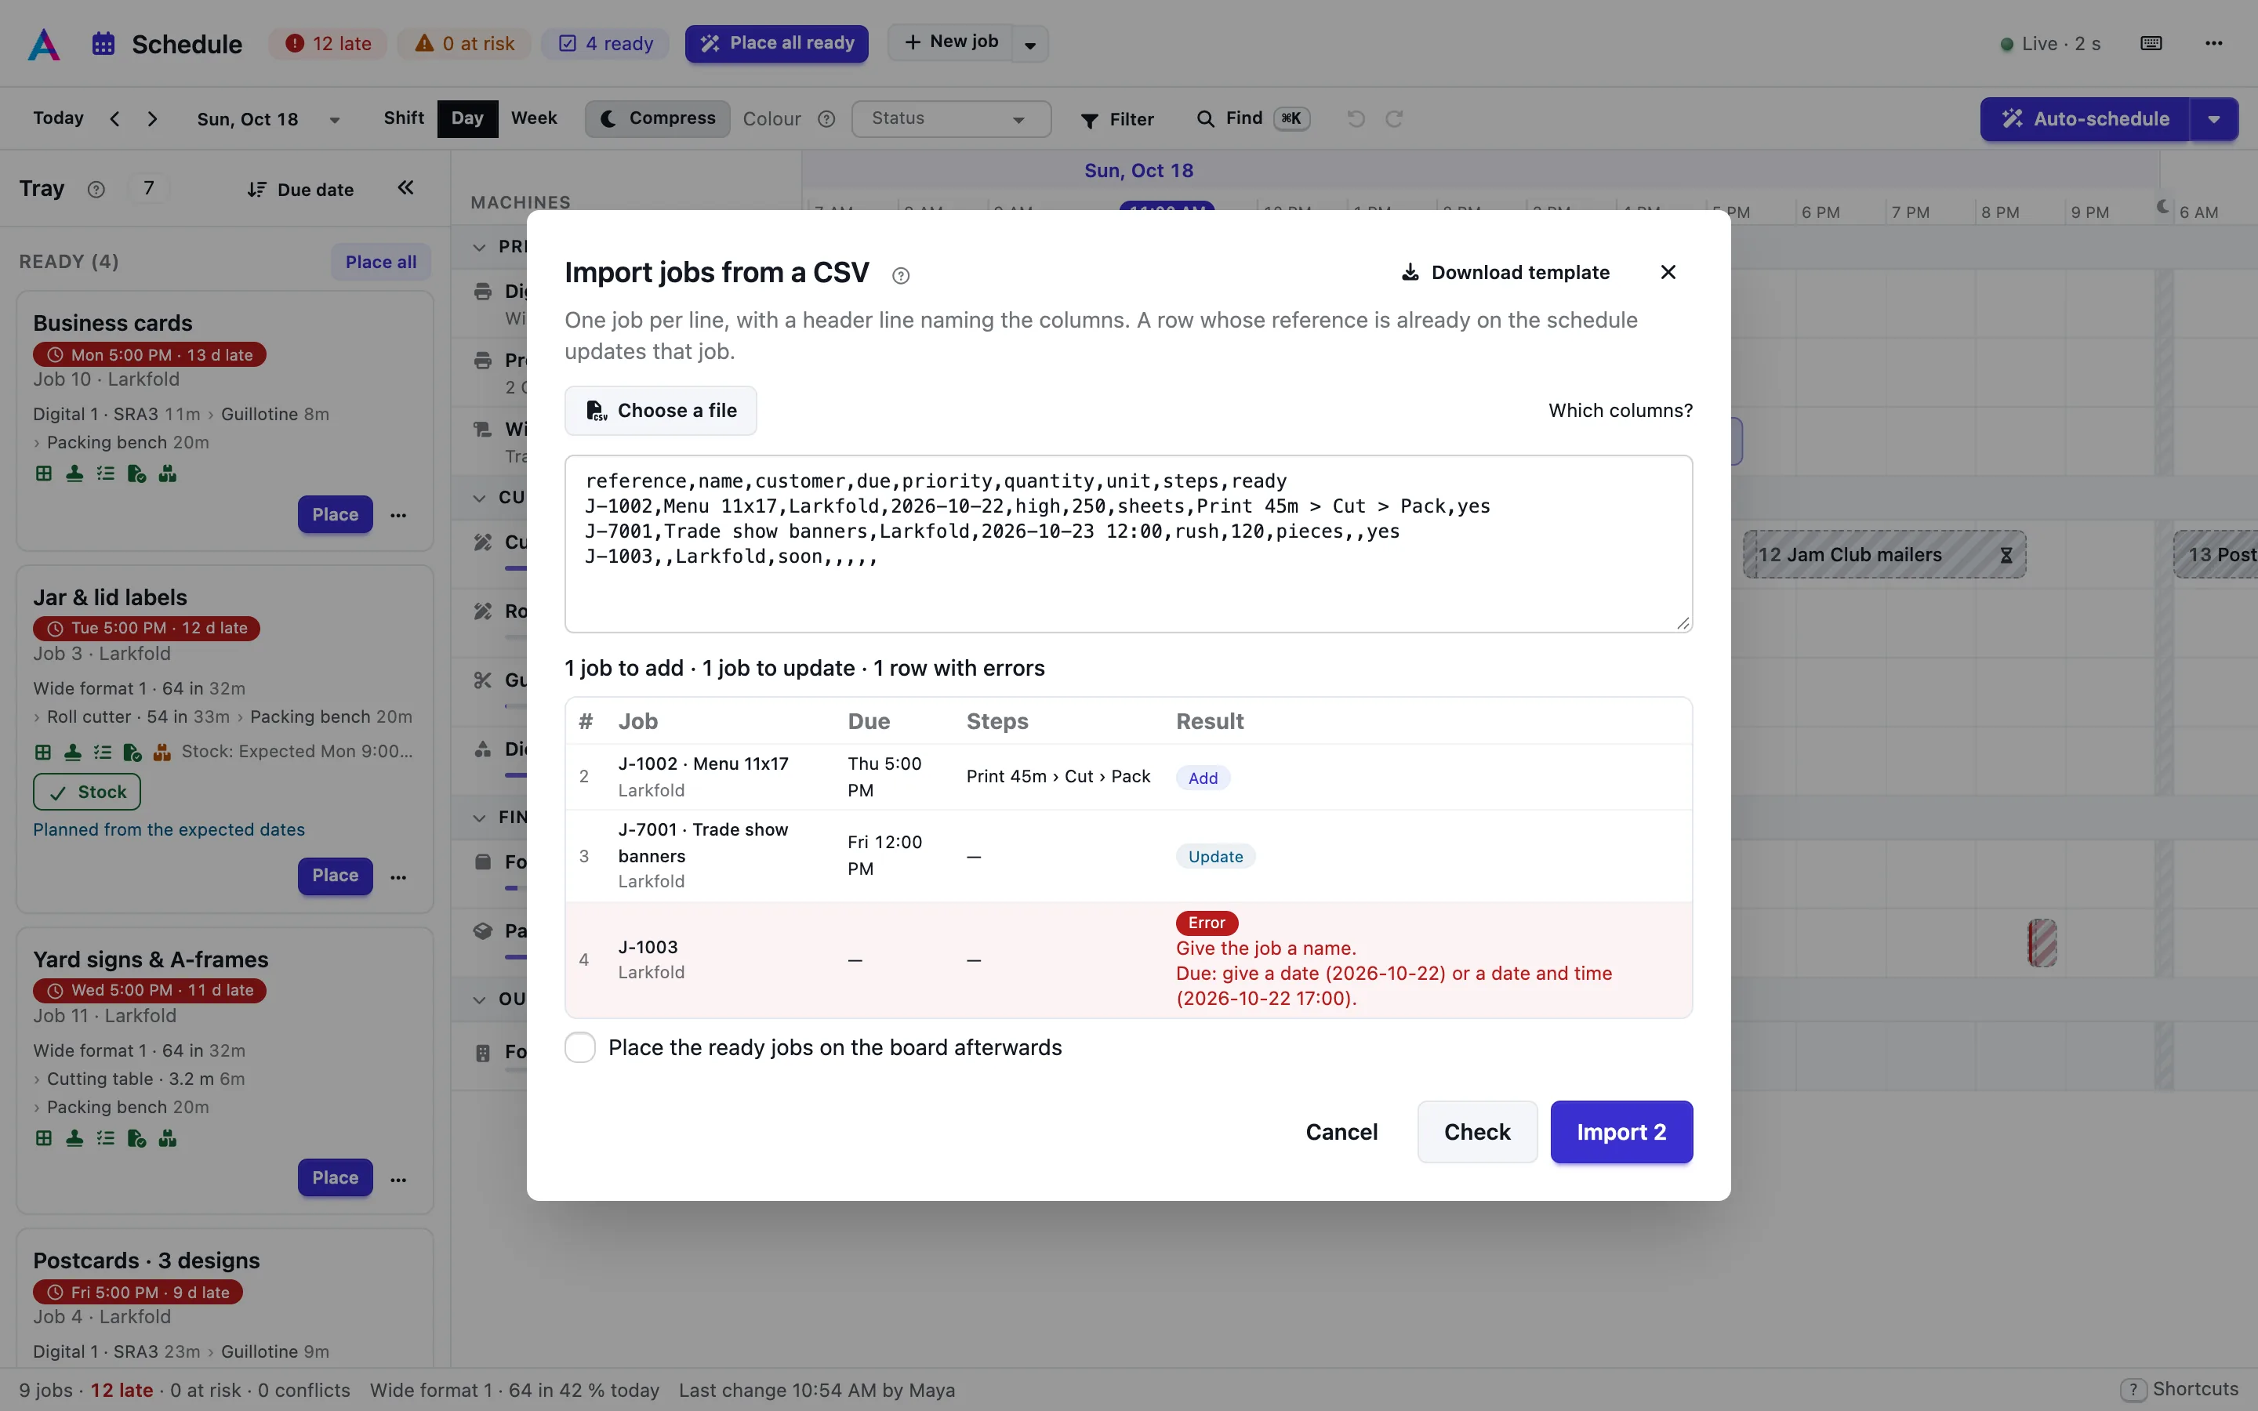This screenshot has width=2258, height=1411.
Task: Jump to Today
Action: coord(58,118)
